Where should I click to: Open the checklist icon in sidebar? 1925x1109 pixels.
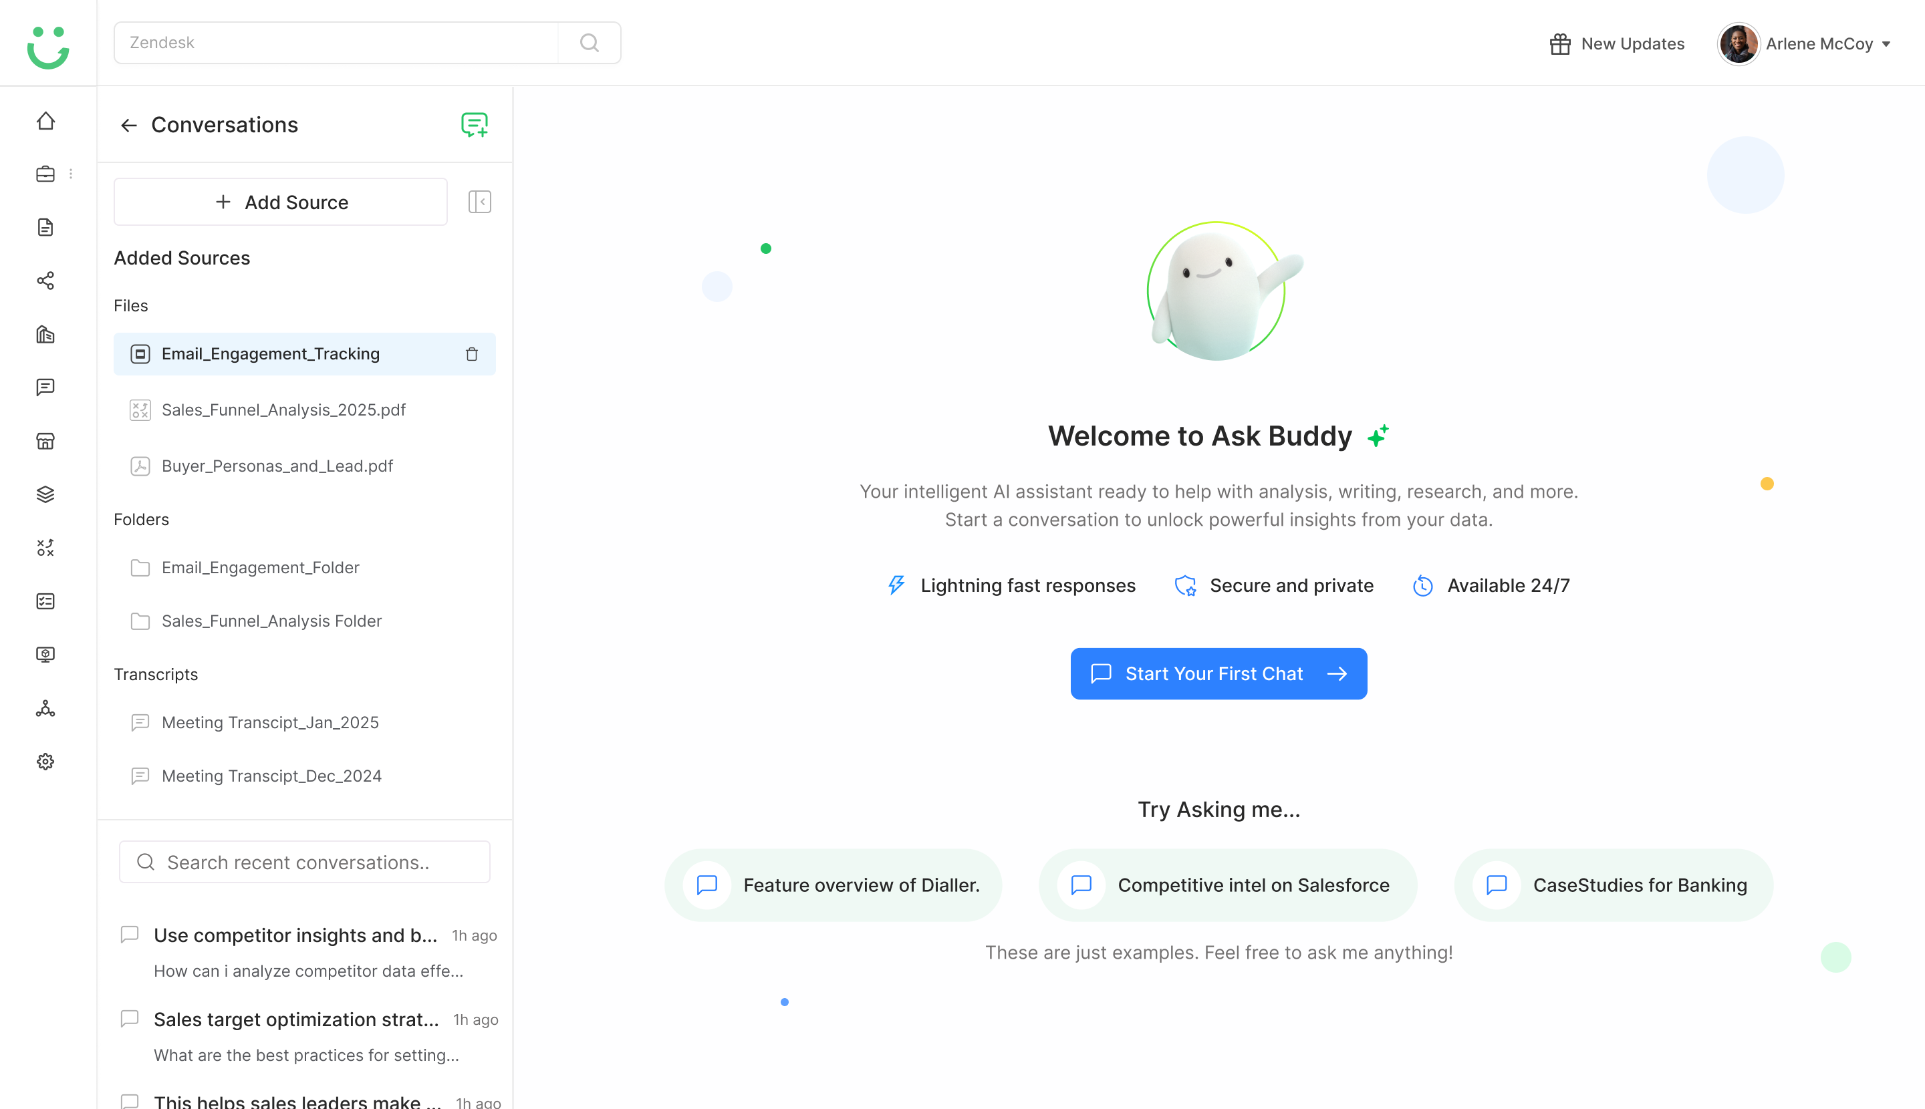pyautogui.click(x=45, y=601)
